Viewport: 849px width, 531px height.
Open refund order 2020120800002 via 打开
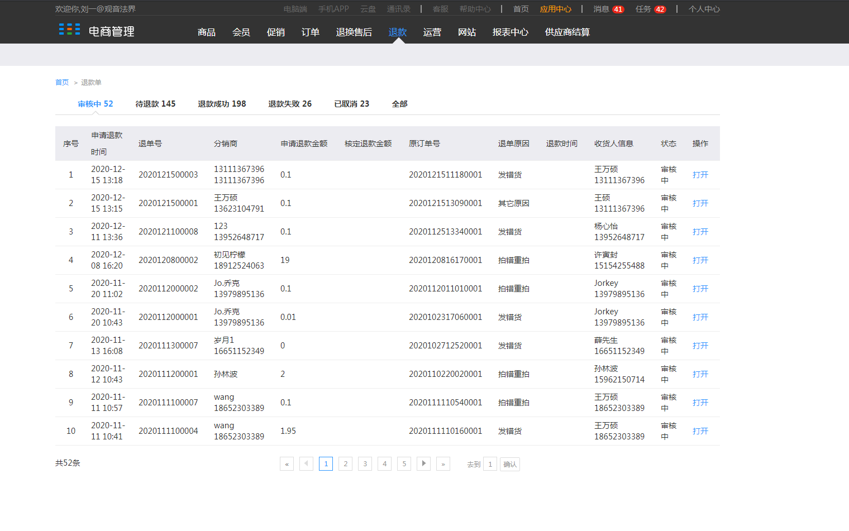pos(700,260)
